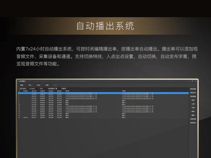Click the 修改 (Modify) button
The image size is (211, 158).
click(193, 100)
